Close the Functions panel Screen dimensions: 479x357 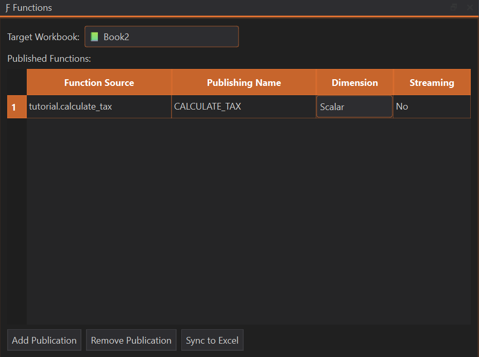coord(470,7)
